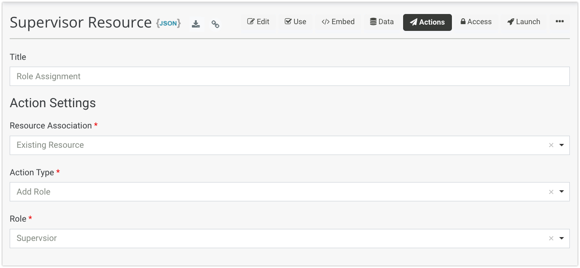Clear the Action Type selection
The width and height of the screenshot is (580, 268).
pyautogui.click(x=551, y=192)
